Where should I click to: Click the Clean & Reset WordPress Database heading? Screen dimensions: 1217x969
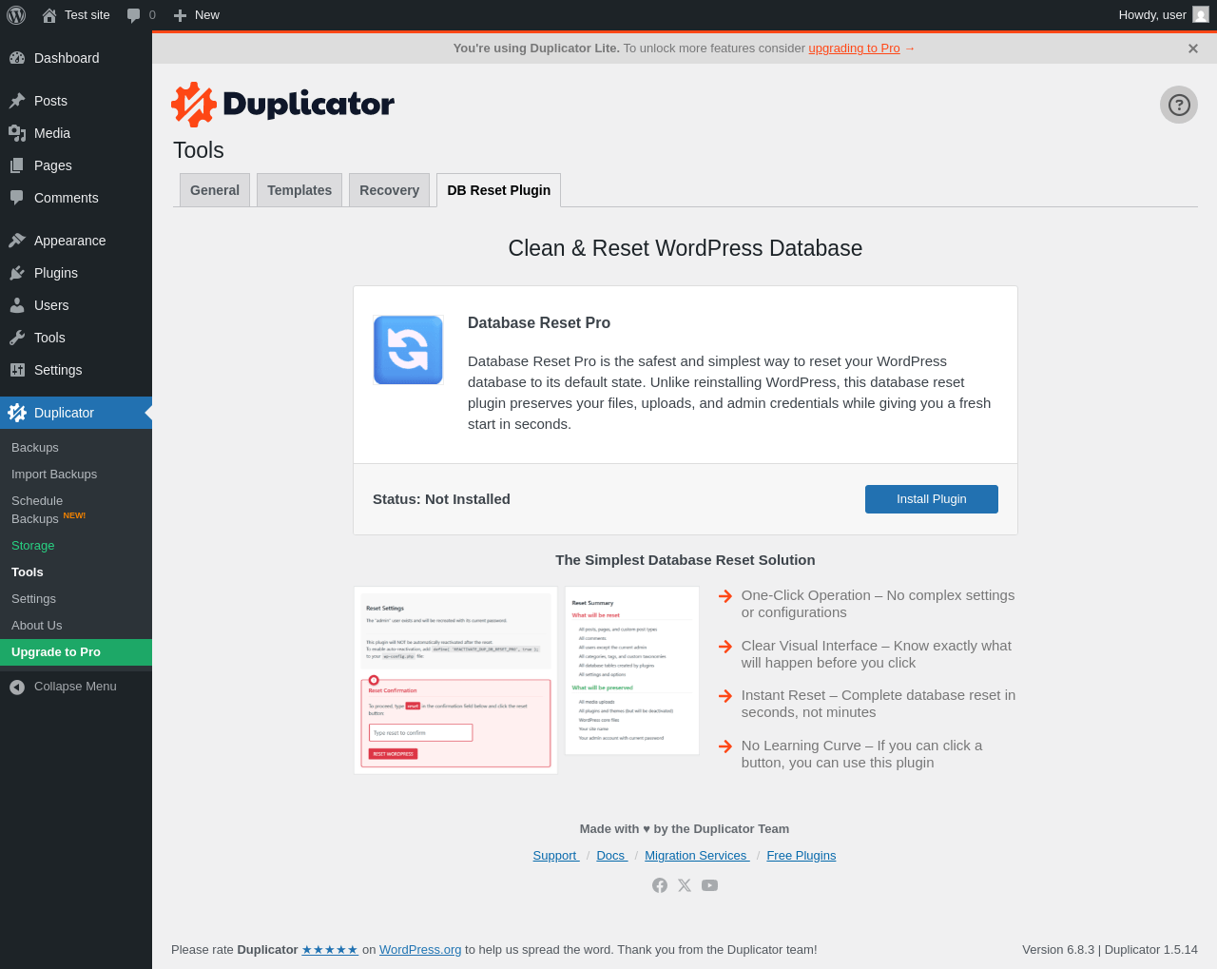tap(686, 248)
